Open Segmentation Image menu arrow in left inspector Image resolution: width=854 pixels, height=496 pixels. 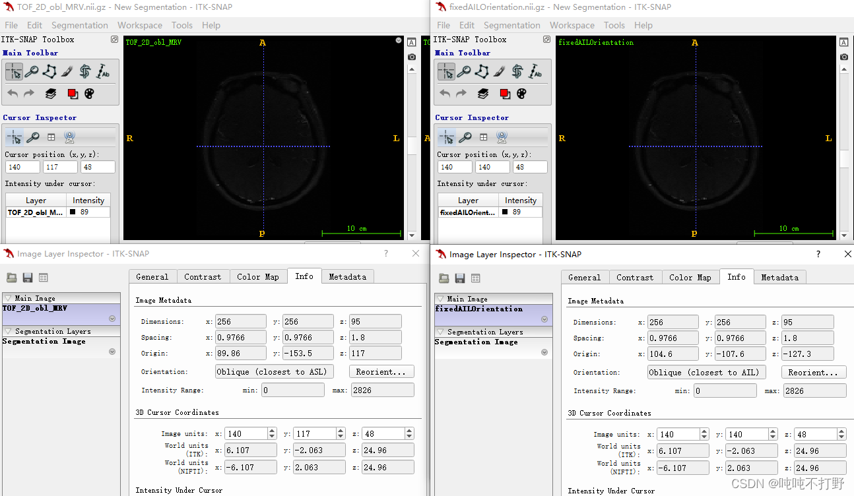coord(112,352)
